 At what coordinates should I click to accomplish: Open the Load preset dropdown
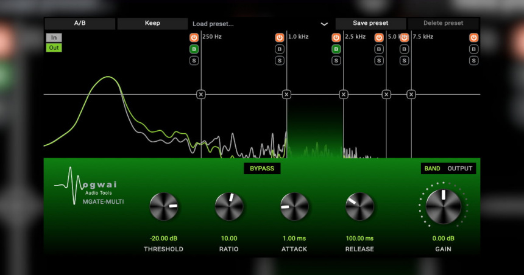[x=260, y=24]
